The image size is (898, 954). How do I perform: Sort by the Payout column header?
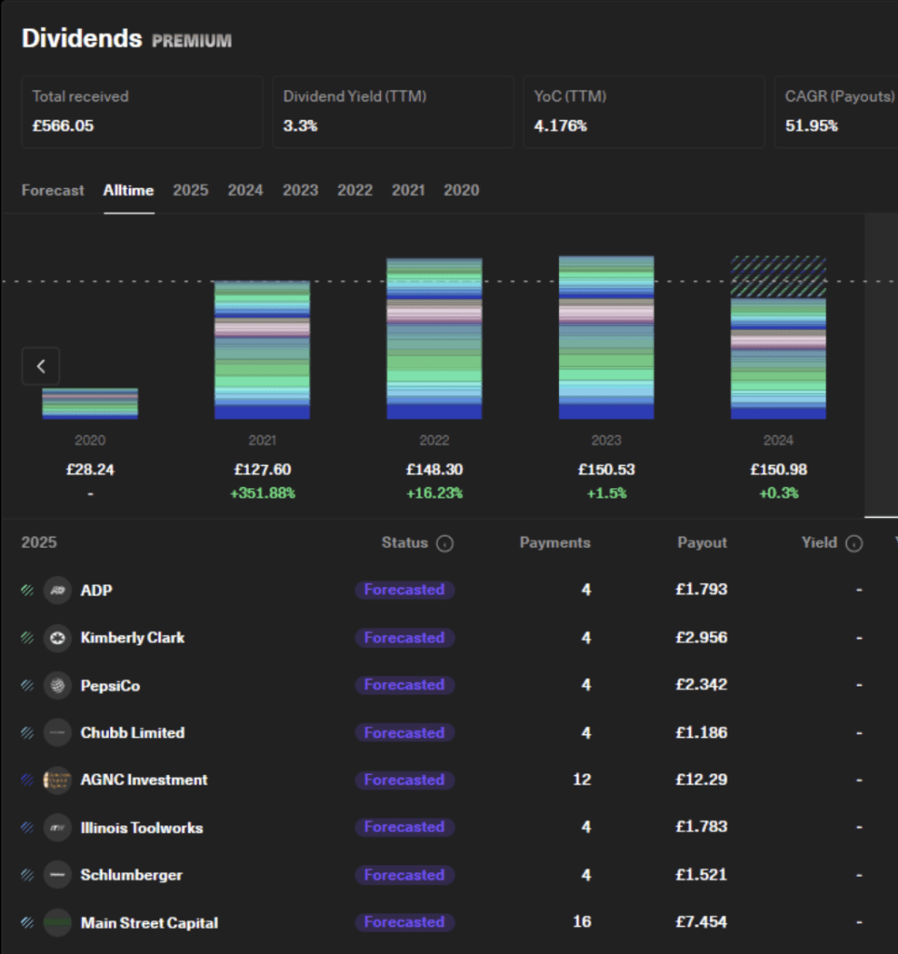pyautogui.click(x=702, y=543)
